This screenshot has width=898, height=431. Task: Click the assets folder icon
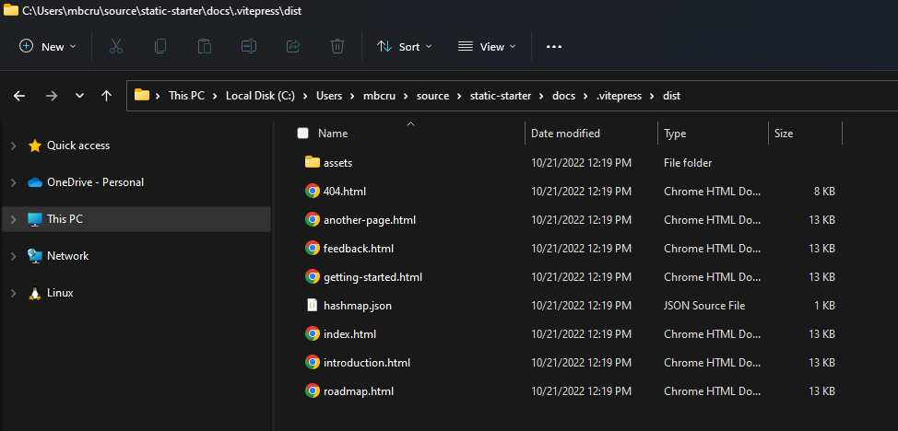[313, 163]
